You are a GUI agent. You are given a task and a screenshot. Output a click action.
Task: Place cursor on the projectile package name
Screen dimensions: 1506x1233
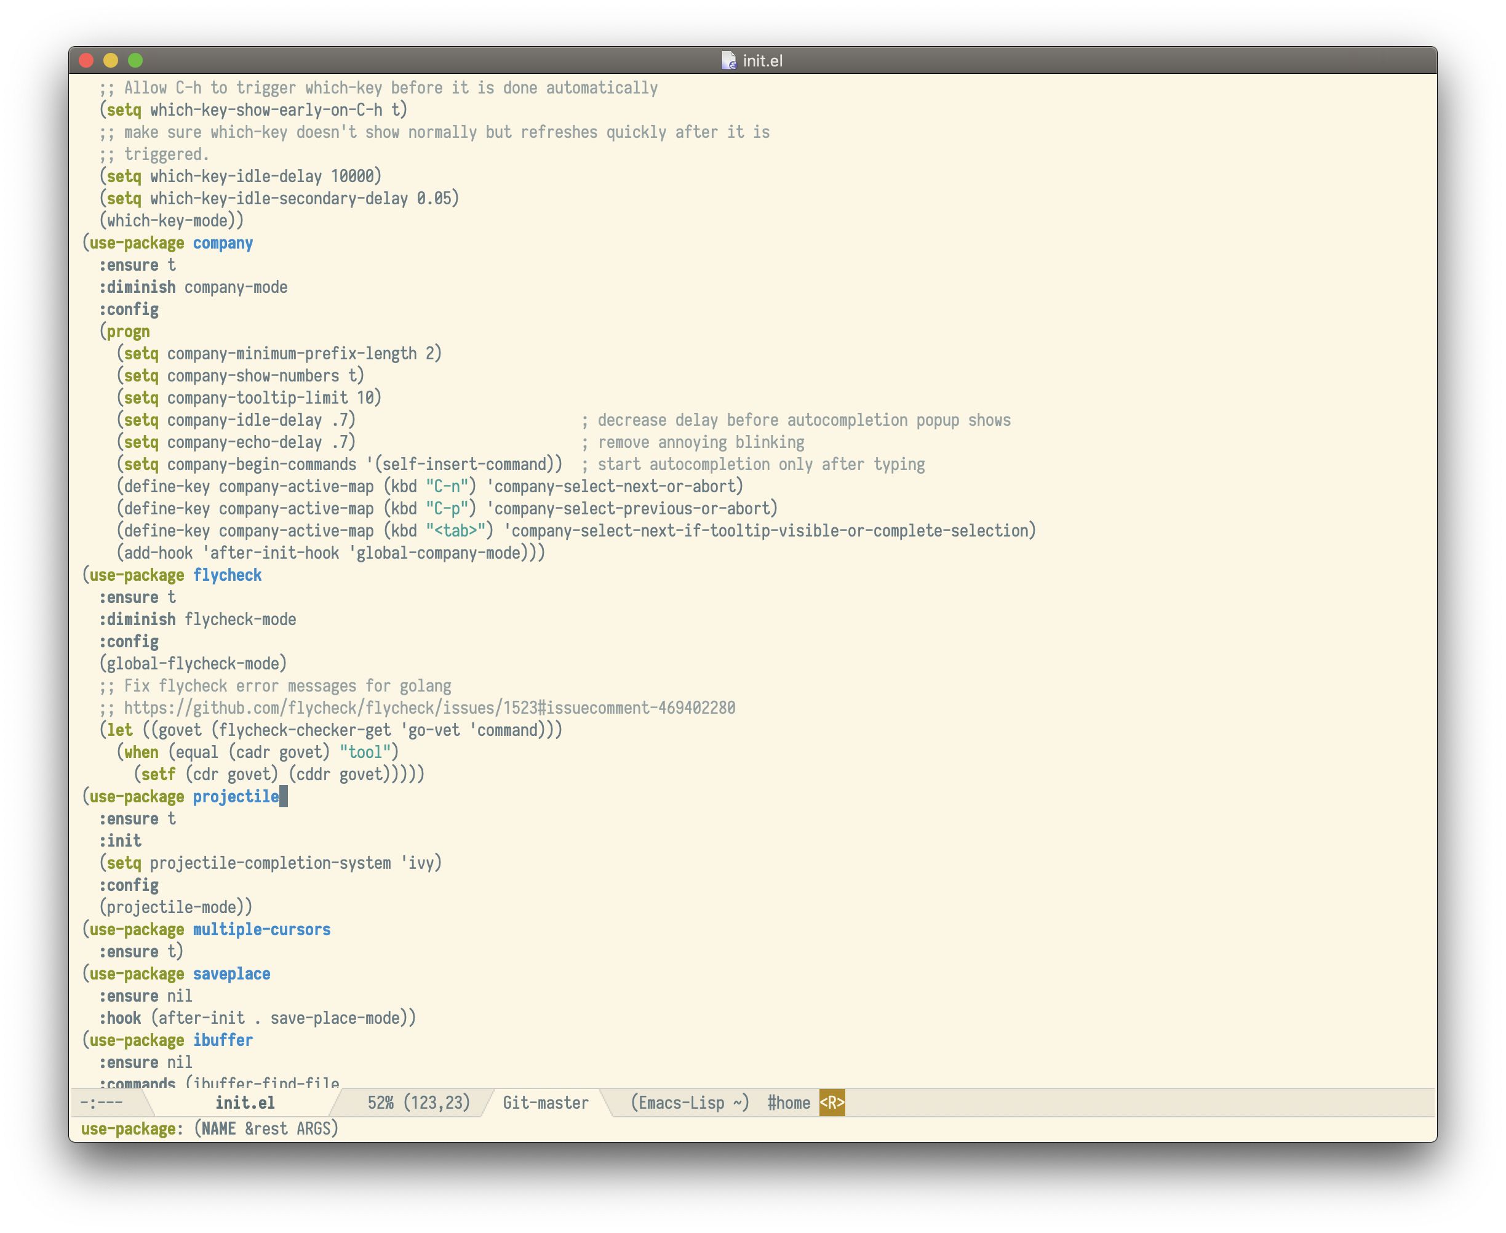coord(236,797)
